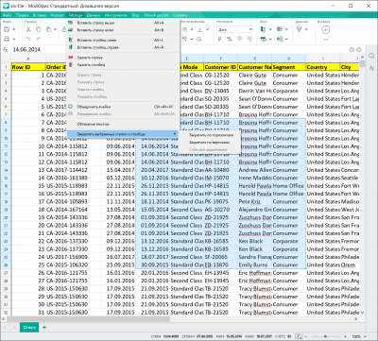The image size is (378, 341).
Task: Select 'Закрепить по вертикали' in the submenu
Action: click(210, 143)
